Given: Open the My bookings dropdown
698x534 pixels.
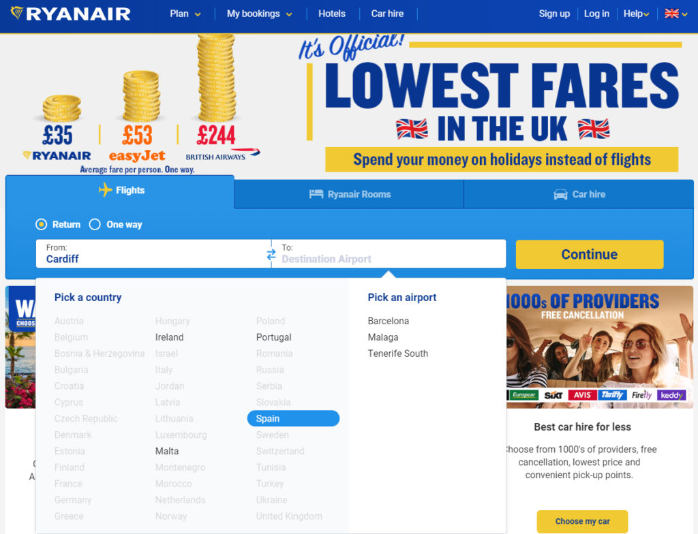Looking at the screenshot, I should coord(260,14).
